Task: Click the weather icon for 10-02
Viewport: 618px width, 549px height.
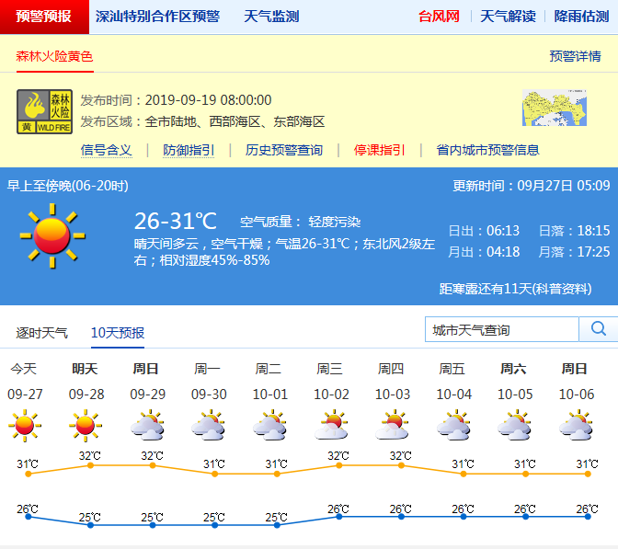Action: (330, 426)
